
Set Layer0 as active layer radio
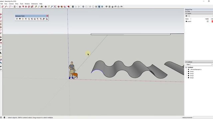point(186,21)
